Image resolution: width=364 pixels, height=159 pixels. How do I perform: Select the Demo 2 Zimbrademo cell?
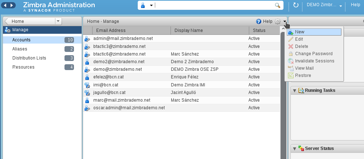point(192,62)
